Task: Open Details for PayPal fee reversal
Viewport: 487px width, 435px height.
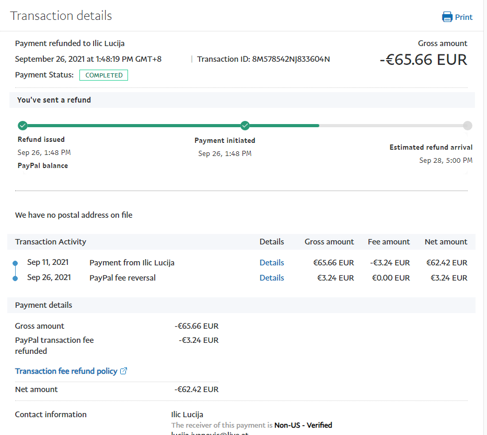Action: tap(272, 278)
